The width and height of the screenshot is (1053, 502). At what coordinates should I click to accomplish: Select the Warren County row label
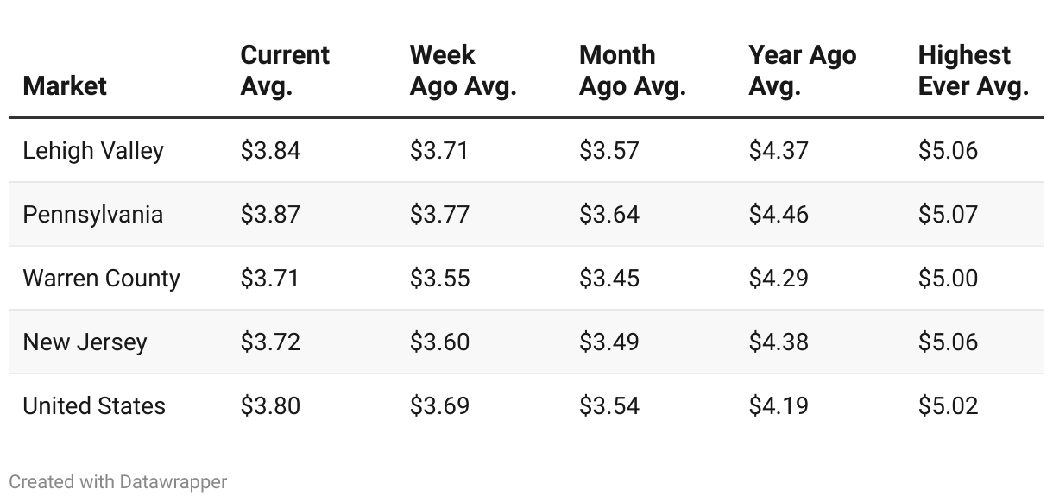coord(101,279)
